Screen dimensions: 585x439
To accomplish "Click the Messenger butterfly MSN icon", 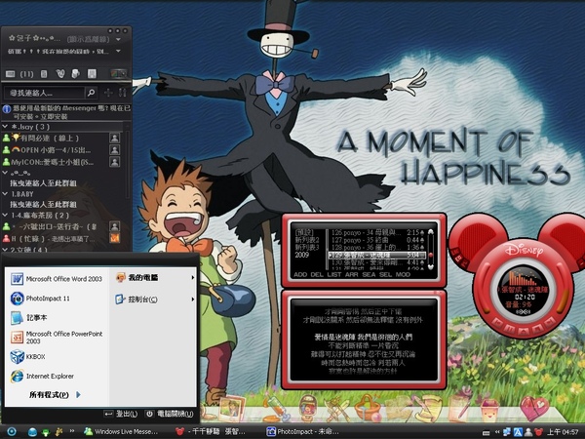I will 59,74.
